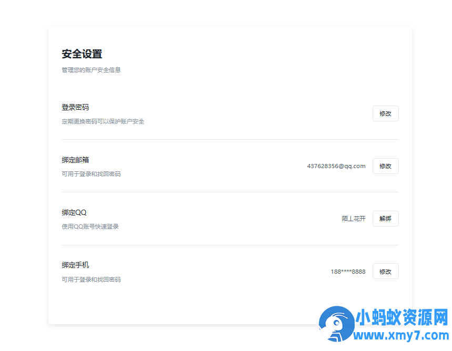Viewport: 452px width, 351px height.
Task: Click the QQ nickname 陌上花开
Action: click(x=354, y=219)
